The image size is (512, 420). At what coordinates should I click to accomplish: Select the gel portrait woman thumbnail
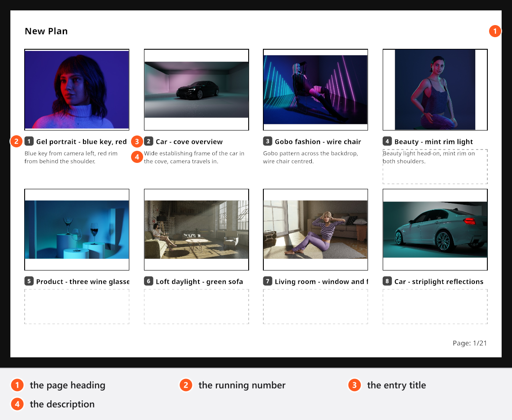point(77,90)
